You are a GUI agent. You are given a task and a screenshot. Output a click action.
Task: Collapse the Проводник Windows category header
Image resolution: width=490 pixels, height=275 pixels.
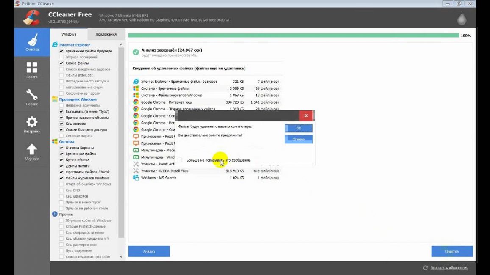coord(78,99)
